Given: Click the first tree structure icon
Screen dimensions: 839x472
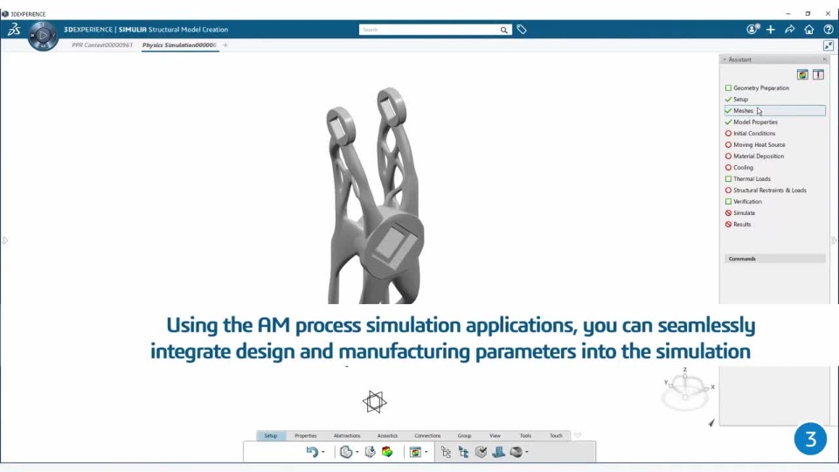Looking at the screenshot, I should click(446, 452).
